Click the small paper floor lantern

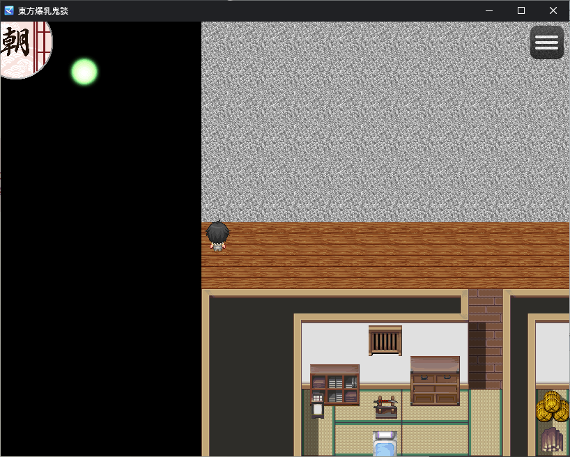coord(317,405)
